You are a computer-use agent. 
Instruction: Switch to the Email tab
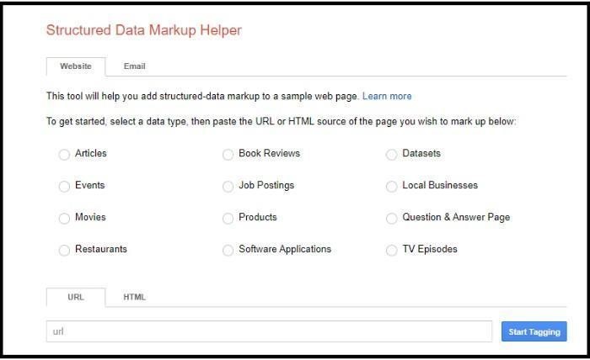tap(134, 66)
